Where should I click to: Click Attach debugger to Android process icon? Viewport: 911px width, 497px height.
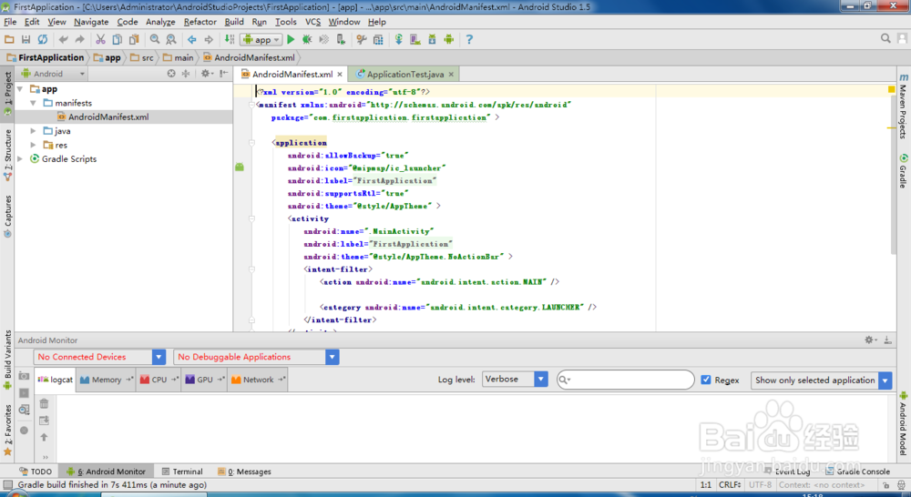341,39
